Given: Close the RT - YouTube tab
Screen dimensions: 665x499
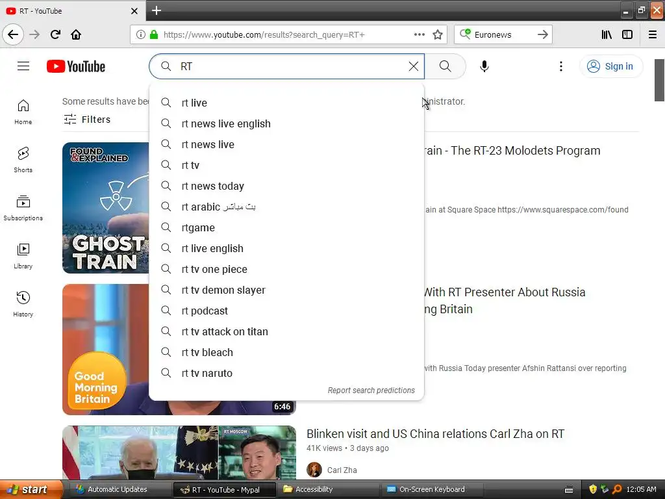Looking at the screenshot, I should [134, 11].
